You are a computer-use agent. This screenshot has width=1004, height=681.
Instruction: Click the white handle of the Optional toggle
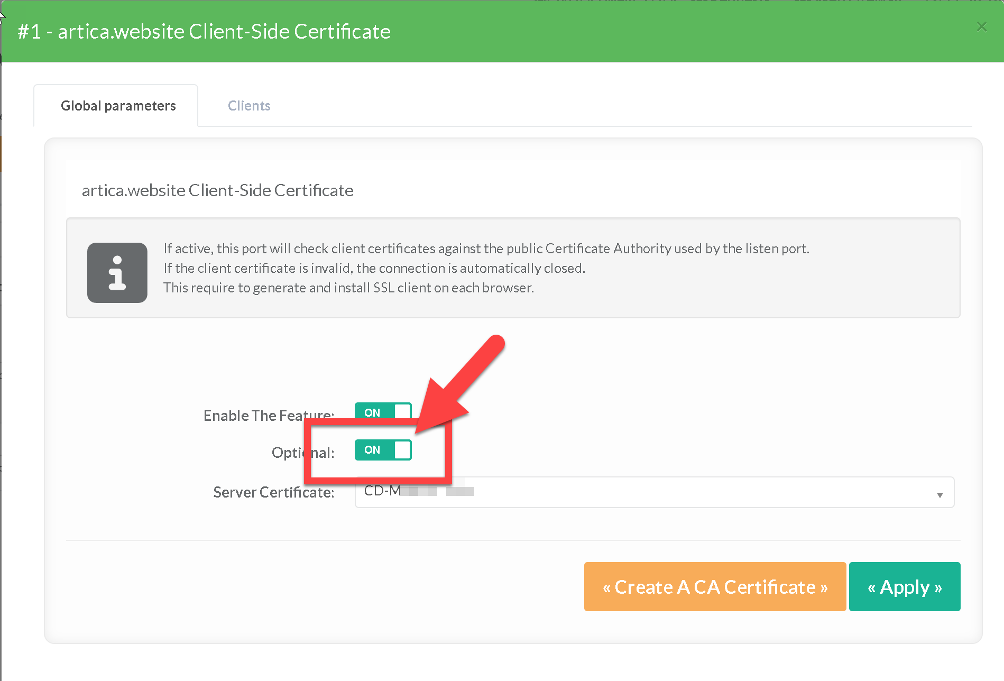pos(402,450)
